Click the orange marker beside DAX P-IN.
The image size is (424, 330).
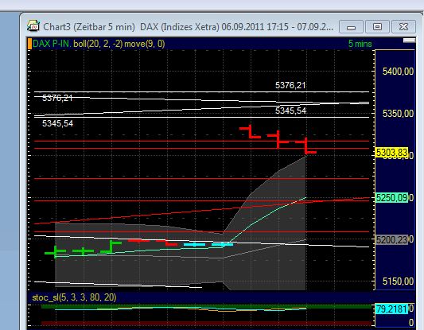29,44
